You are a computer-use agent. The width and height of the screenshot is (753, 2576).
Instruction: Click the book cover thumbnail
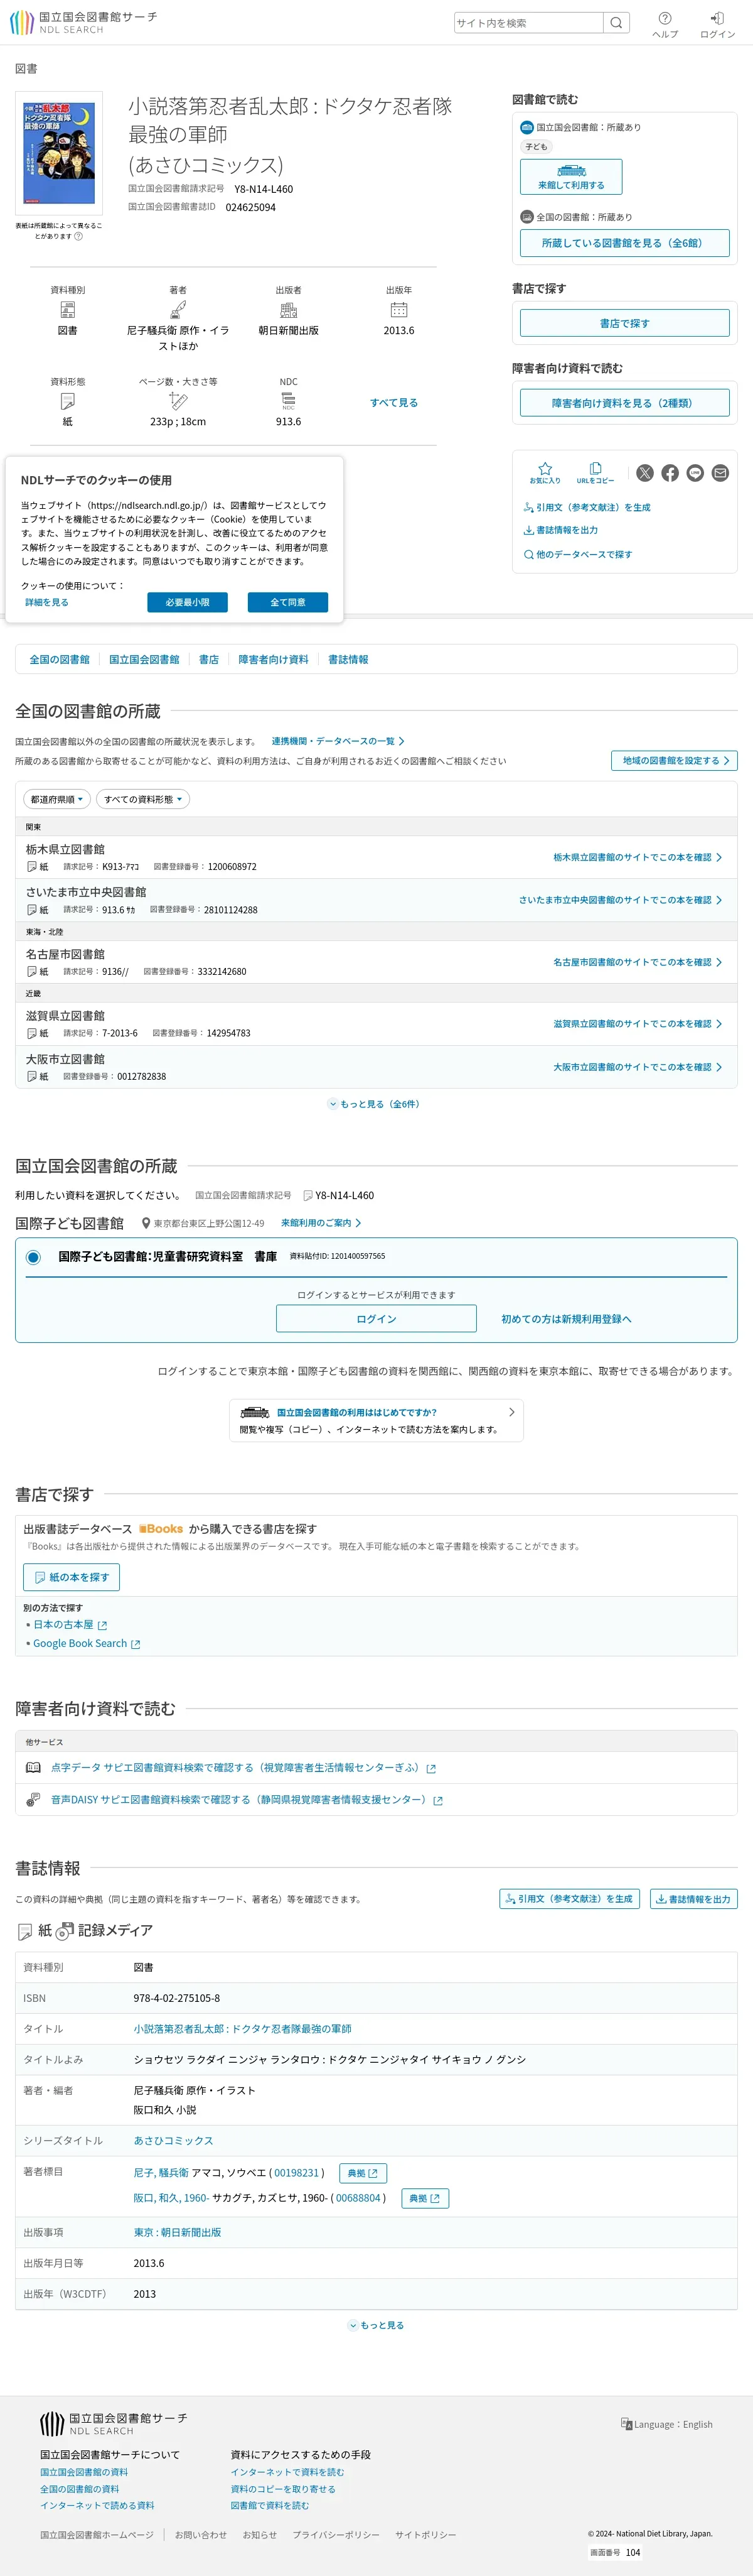coord(59,153)
